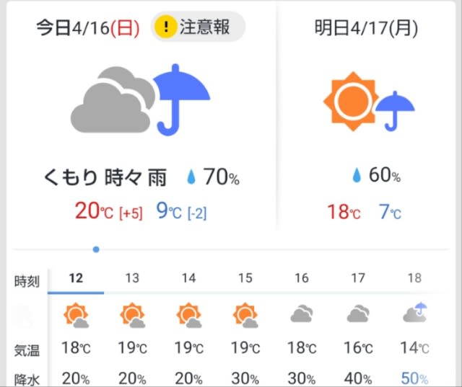Click the くもり 時々 雨 forecast text
Screen dimensions: 462x387
[x=105, y=177]
